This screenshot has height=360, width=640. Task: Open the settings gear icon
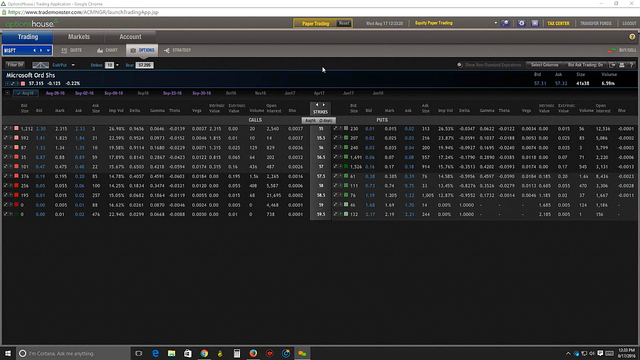[x=521, y=23]
